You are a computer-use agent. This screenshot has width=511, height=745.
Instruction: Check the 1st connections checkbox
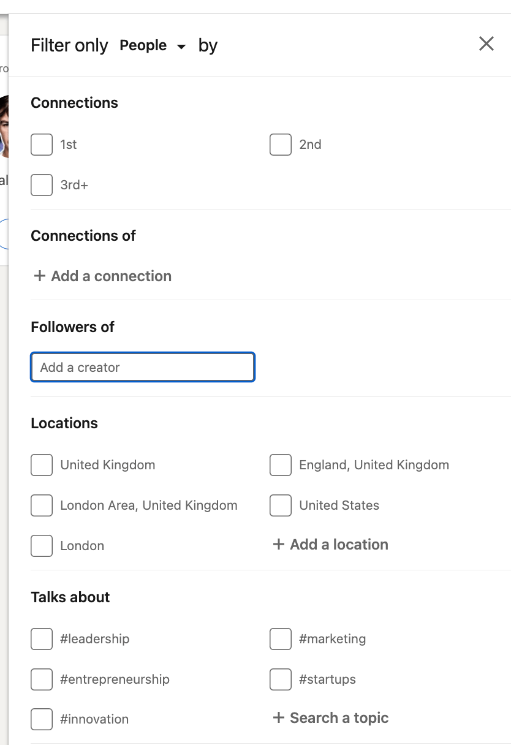point(42,145)
